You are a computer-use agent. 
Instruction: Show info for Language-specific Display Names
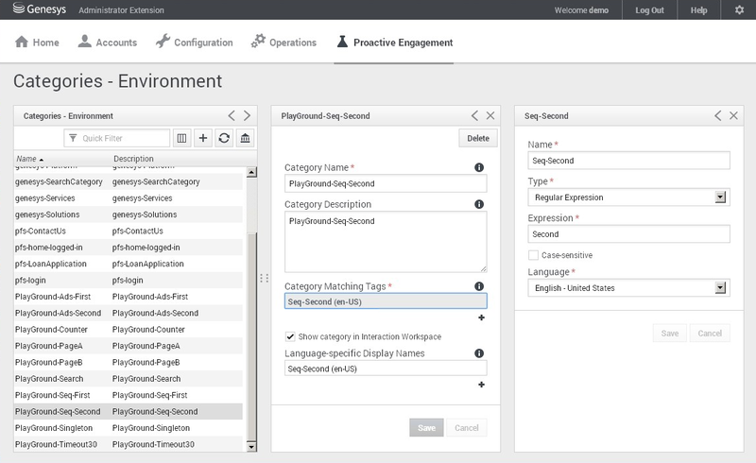tap(479, 353)
